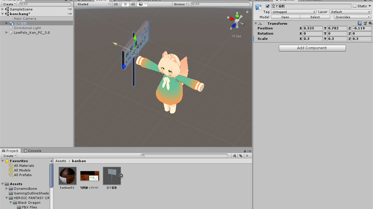373x209 pixels.
Task: Open search by type icon in Project
Action: click(x=234, y=156)
